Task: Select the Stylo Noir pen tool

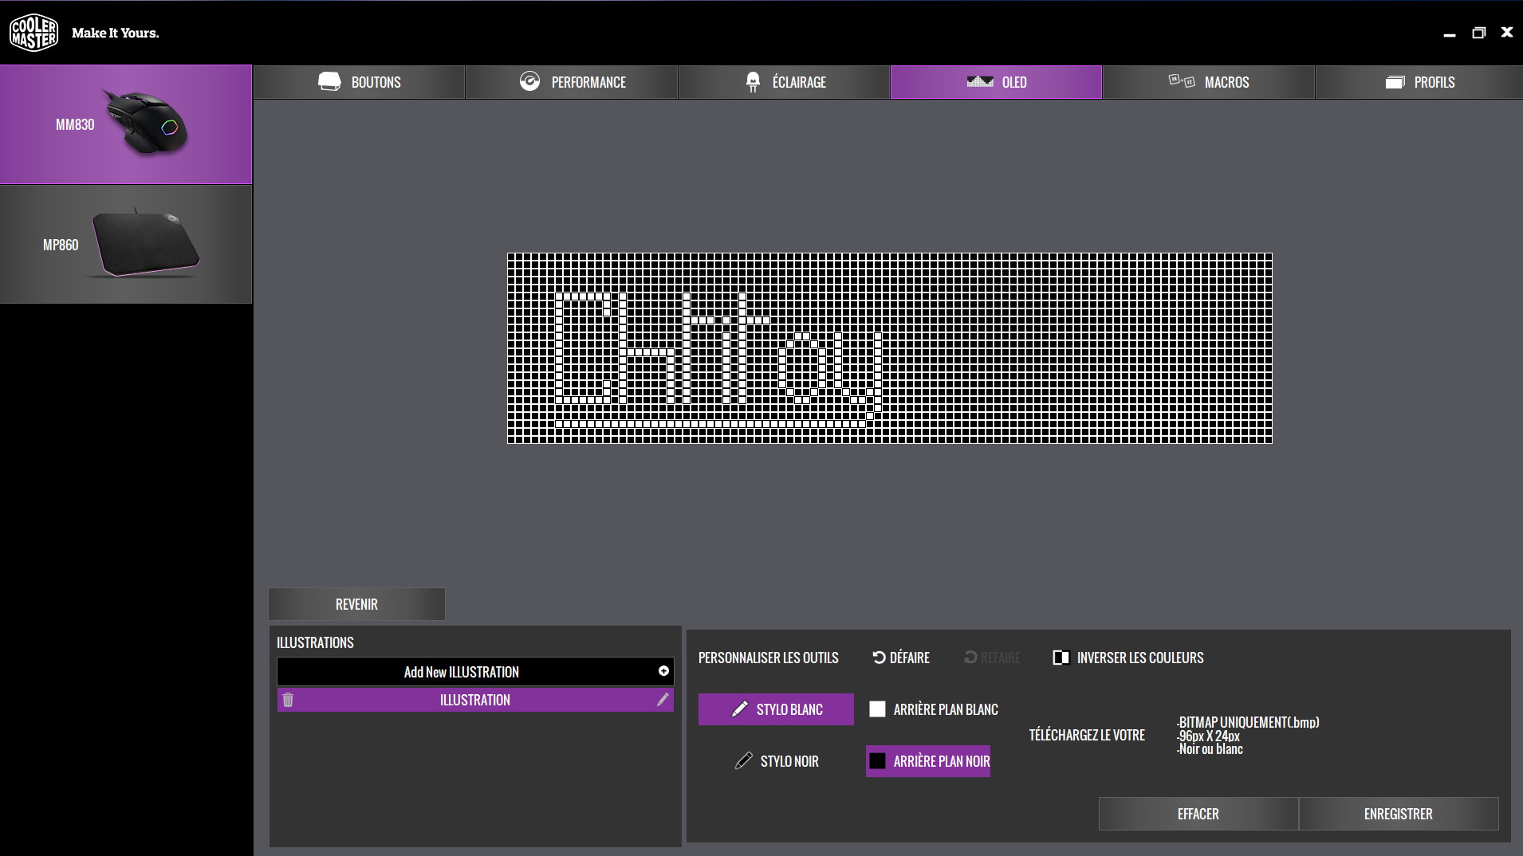Action: point(776,761)
